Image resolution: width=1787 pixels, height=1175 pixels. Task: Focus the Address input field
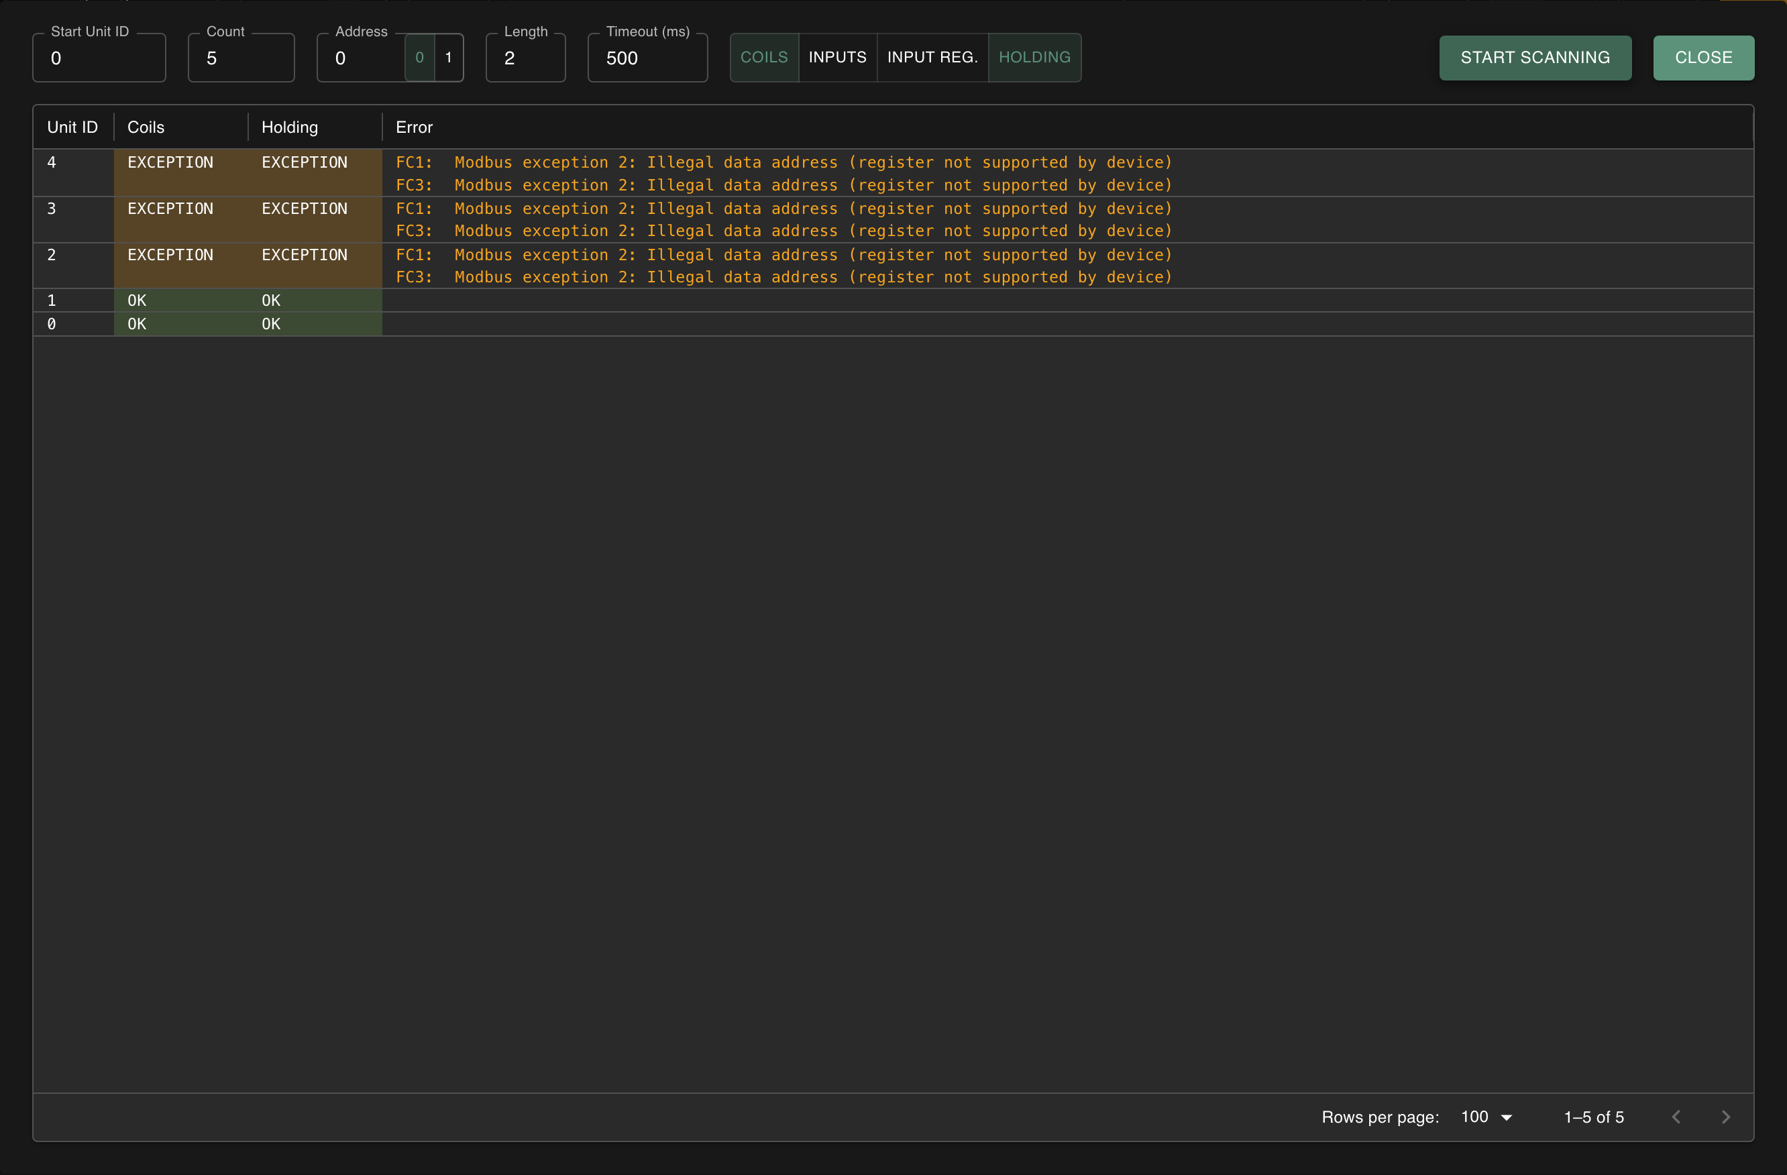point(361,58)
